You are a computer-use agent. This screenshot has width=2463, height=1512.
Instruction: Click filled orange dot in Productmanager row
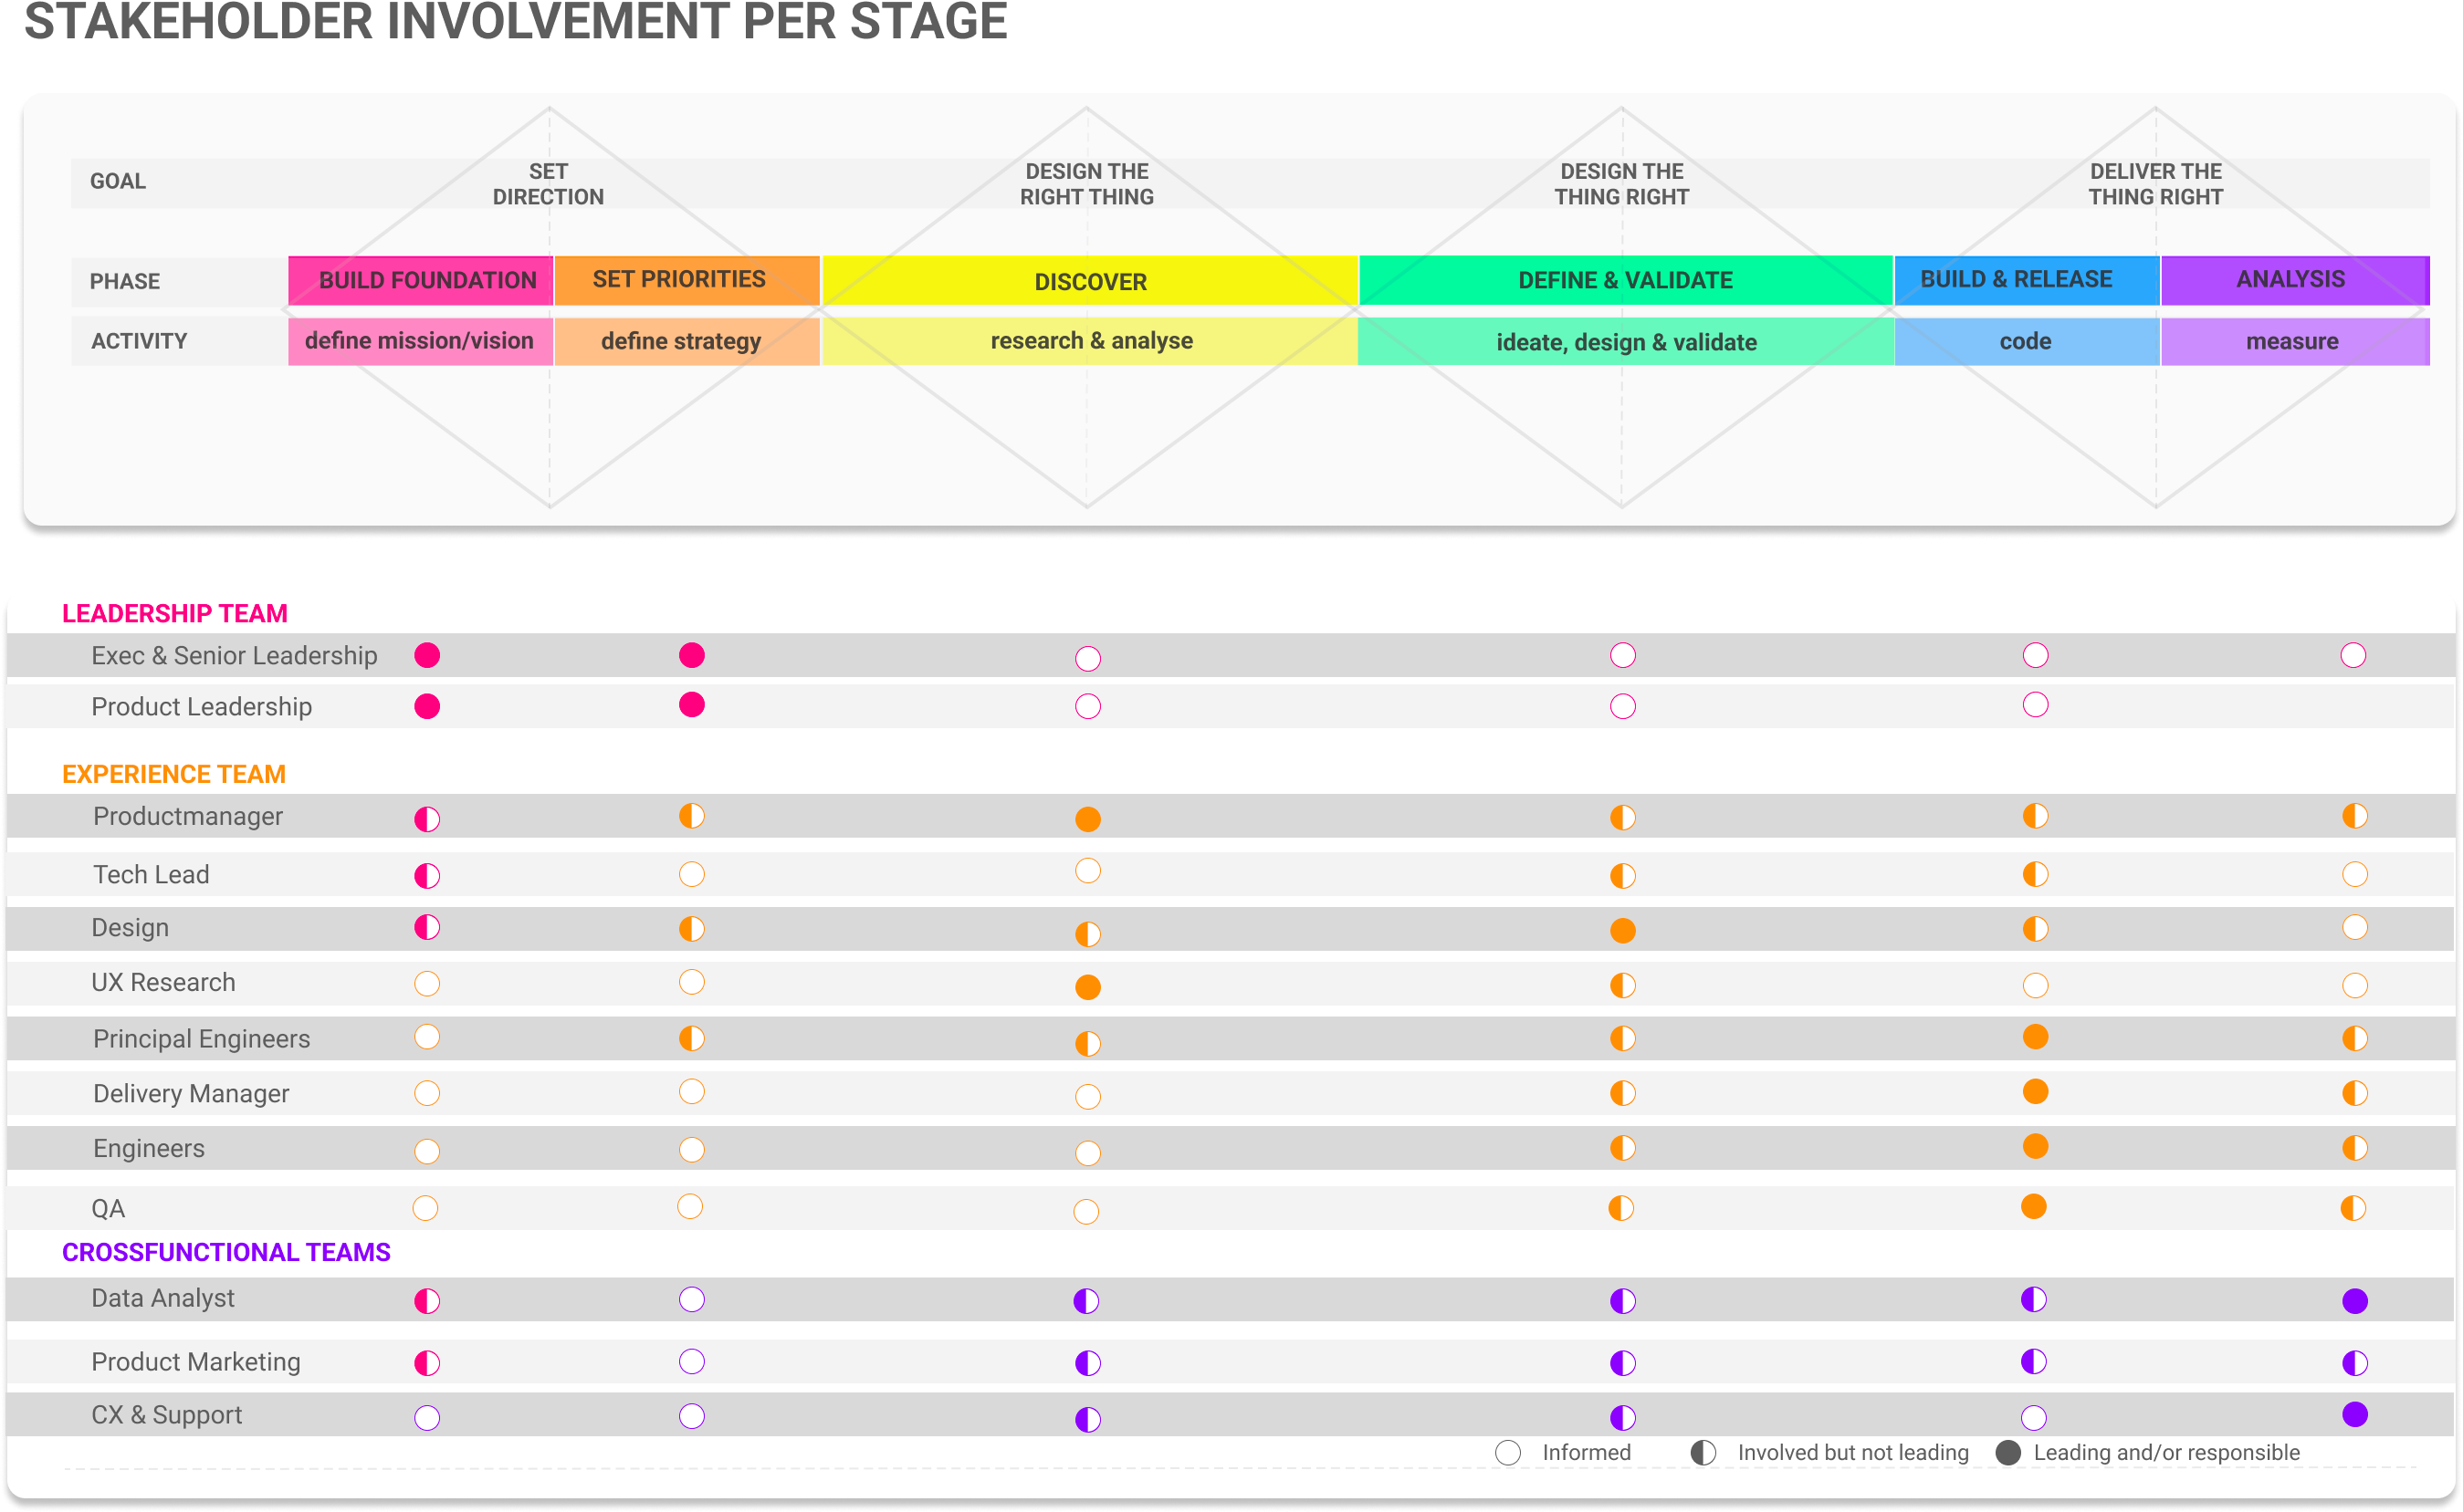point(1087,820)
